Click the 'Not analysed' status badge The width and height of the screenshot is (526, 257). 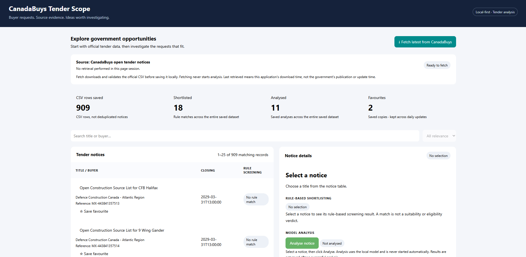point(332,243)
